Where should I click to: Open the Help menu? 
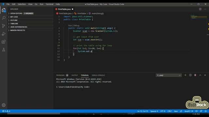pos(58,4)
